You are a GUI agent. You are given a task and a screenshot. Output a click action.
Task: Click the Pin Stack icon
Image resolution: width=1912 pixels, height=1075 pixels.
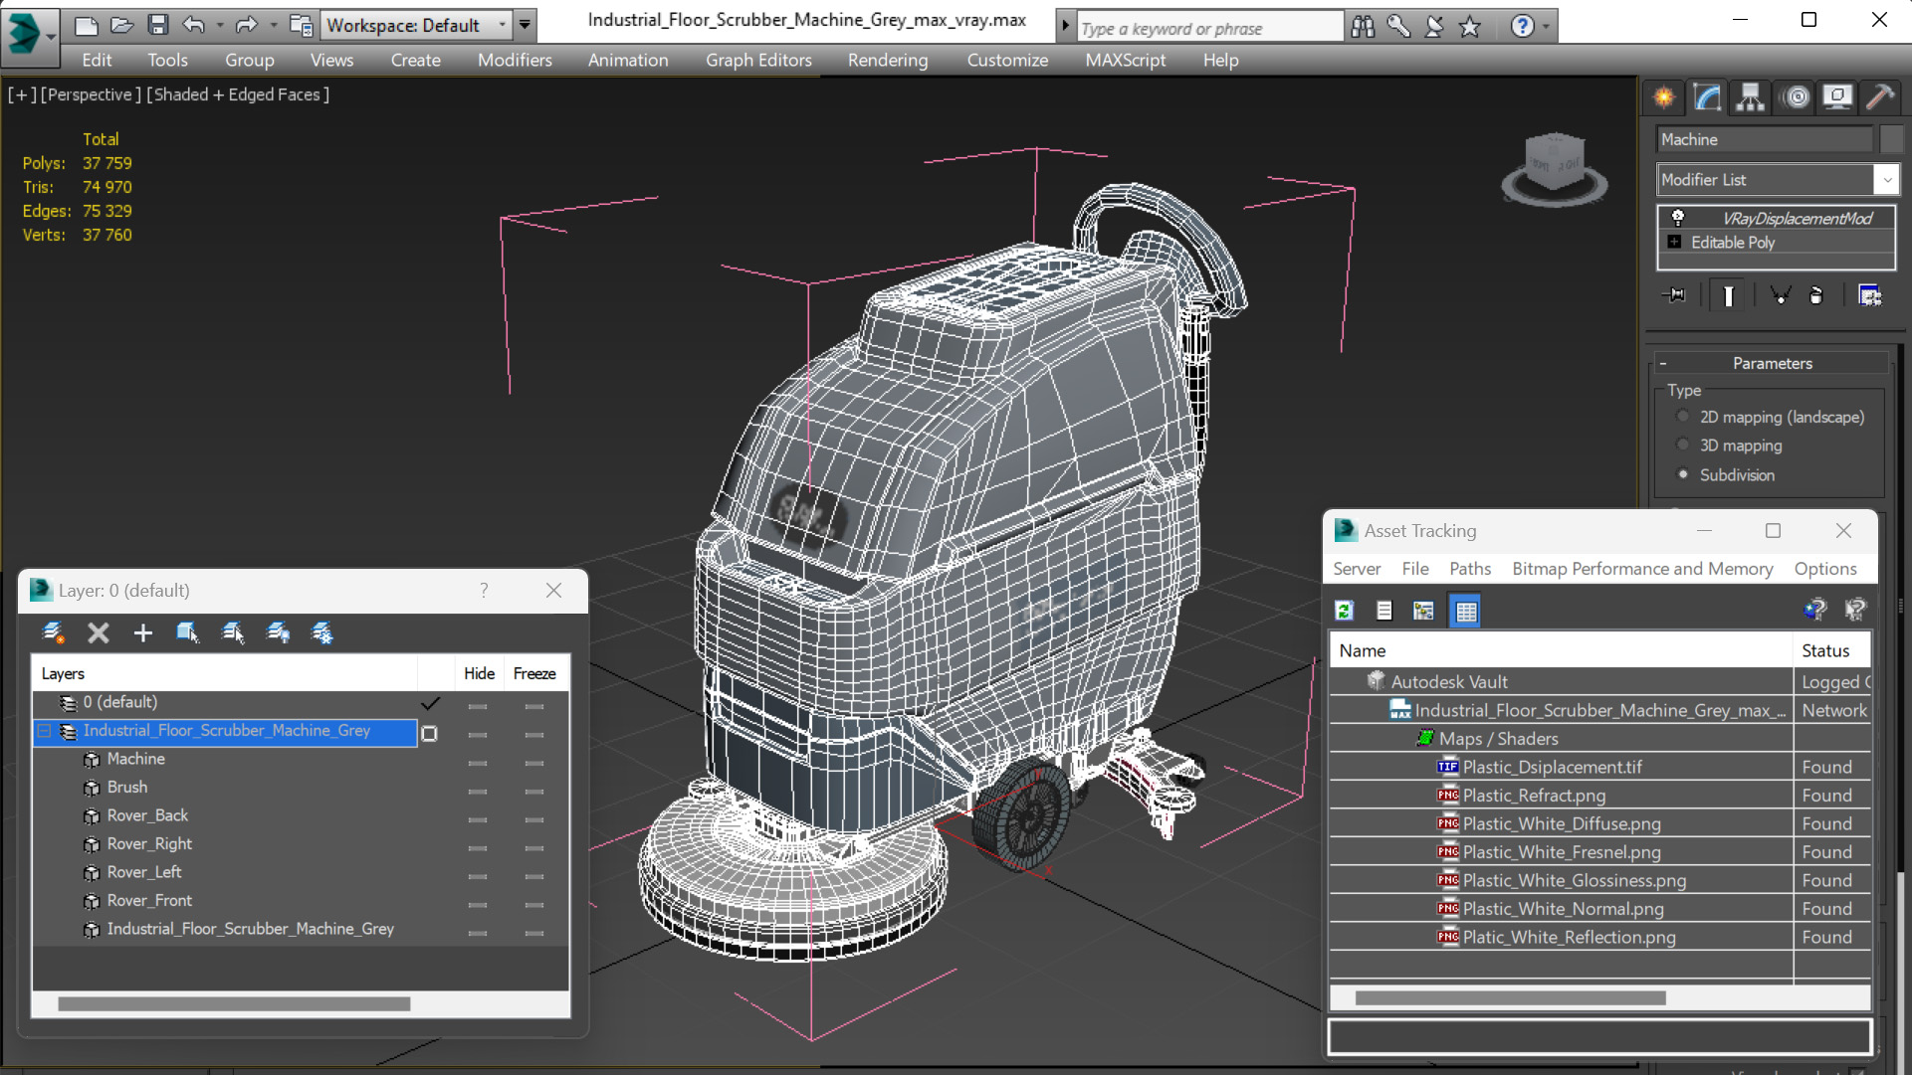click(1675, 295)
